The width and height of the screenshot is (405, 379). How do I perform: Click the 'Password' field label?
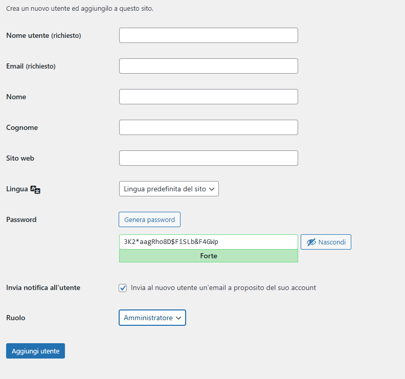(x=21, y=219)
